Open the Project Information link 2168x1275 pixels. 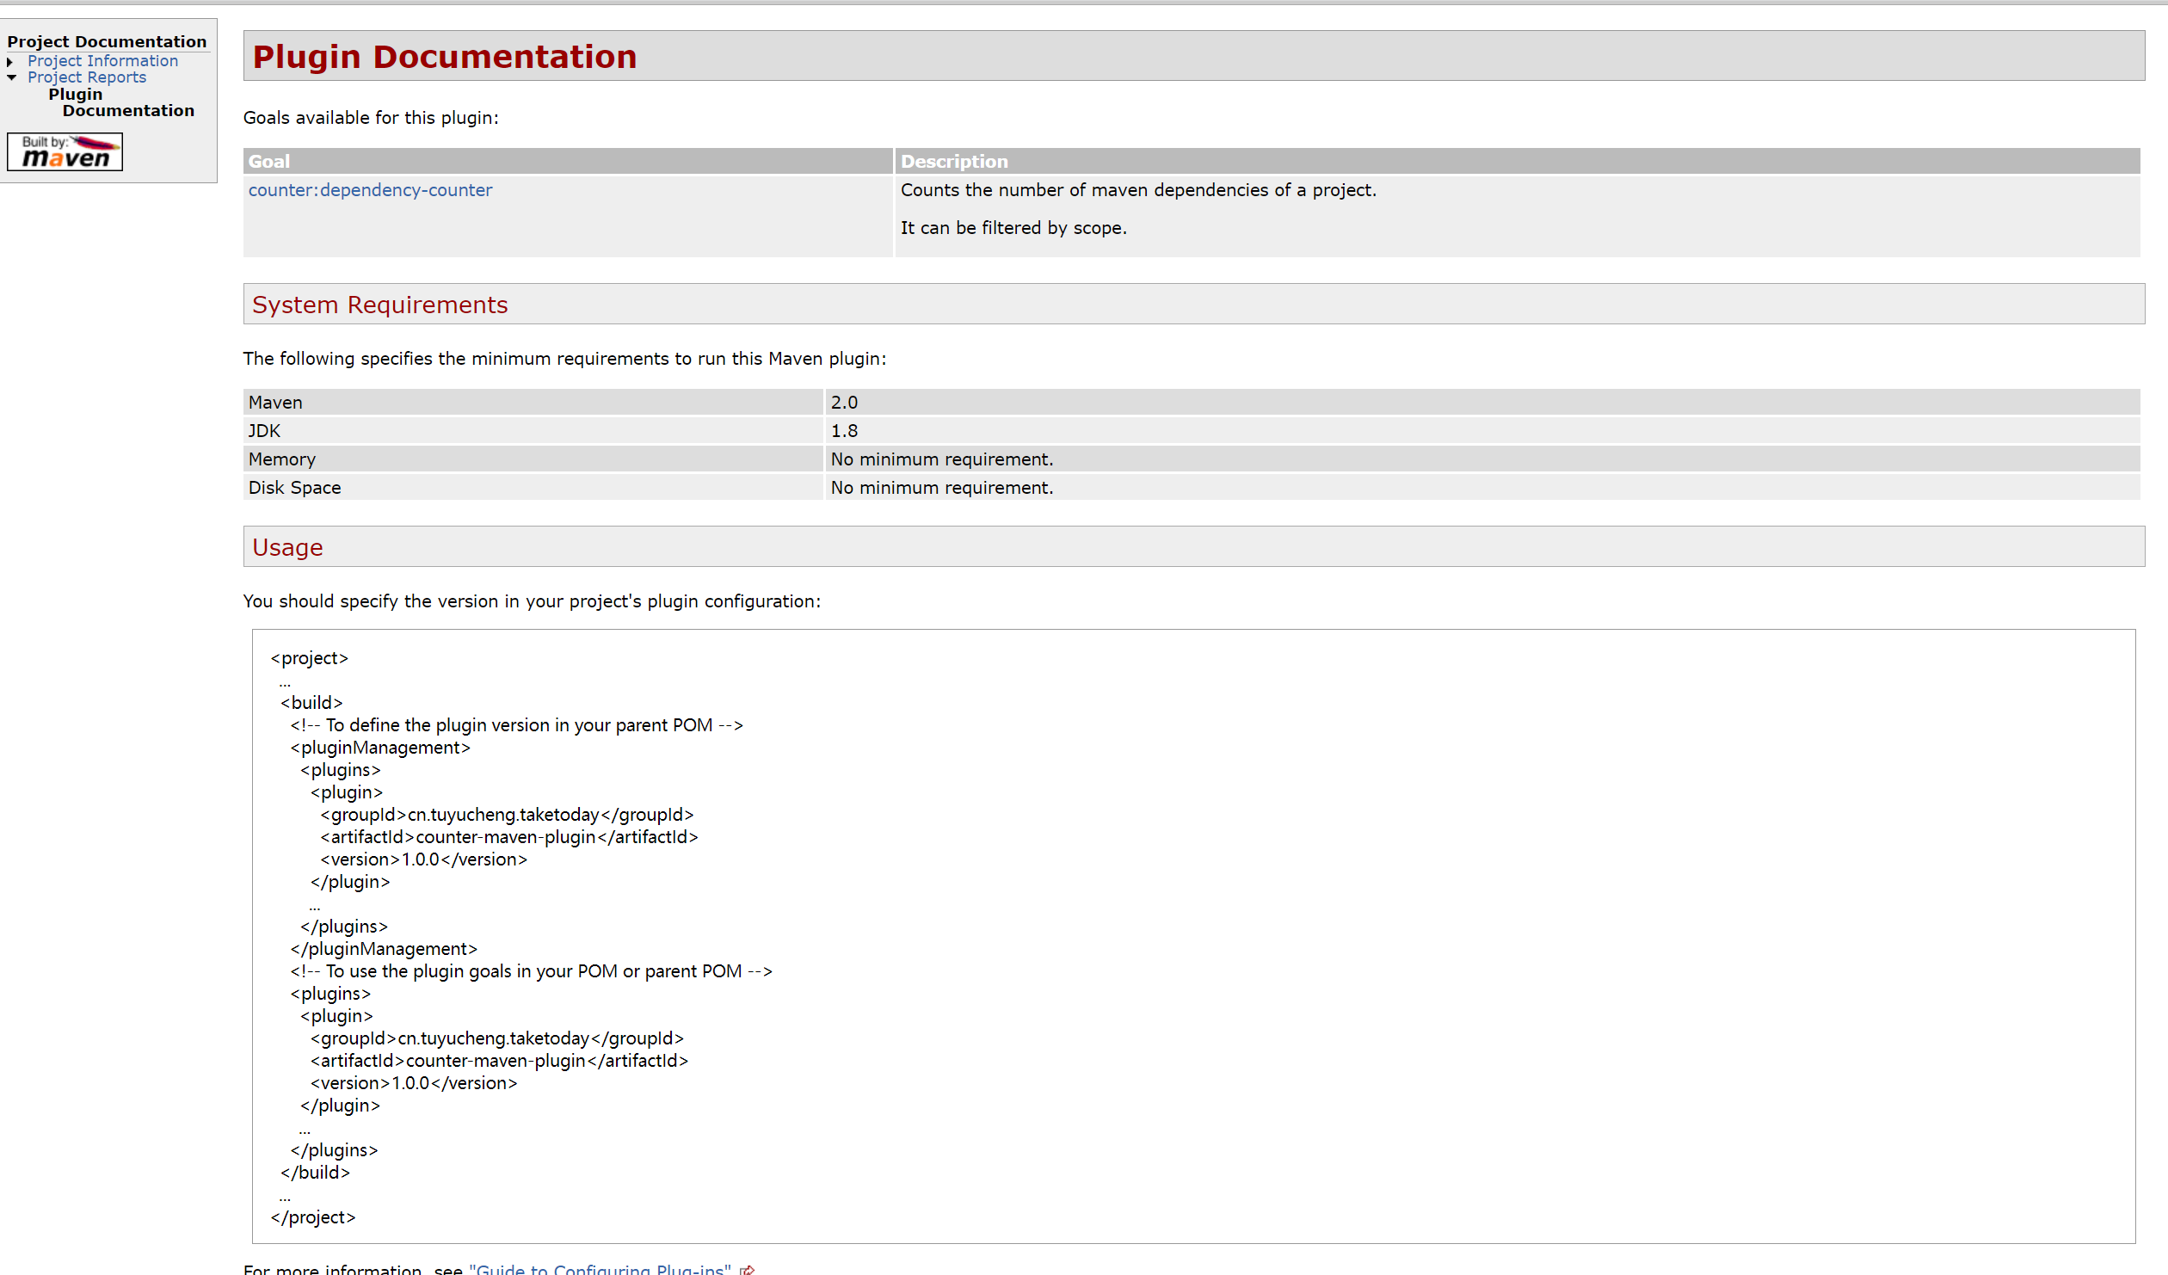[102, 61]
